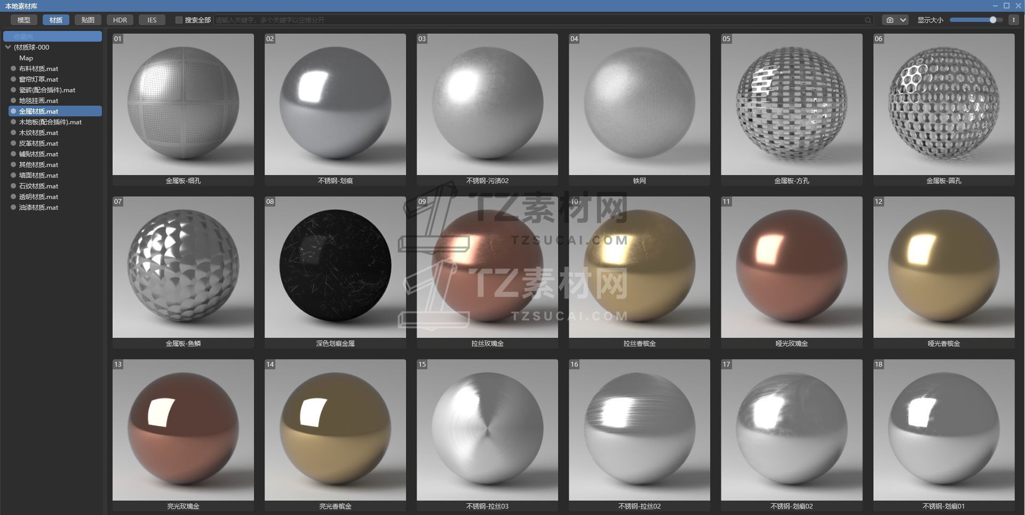The width and height of the screenshot is (1025, 515).
Task: Switch to the 模型 tab
Action: pos(23,20)
